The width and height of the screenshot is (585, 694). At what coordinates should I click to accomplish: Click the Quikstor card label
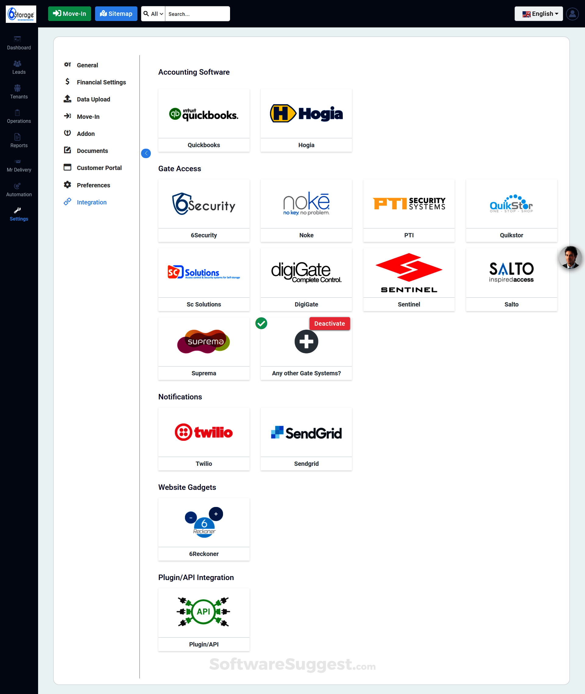pos(511,235)
